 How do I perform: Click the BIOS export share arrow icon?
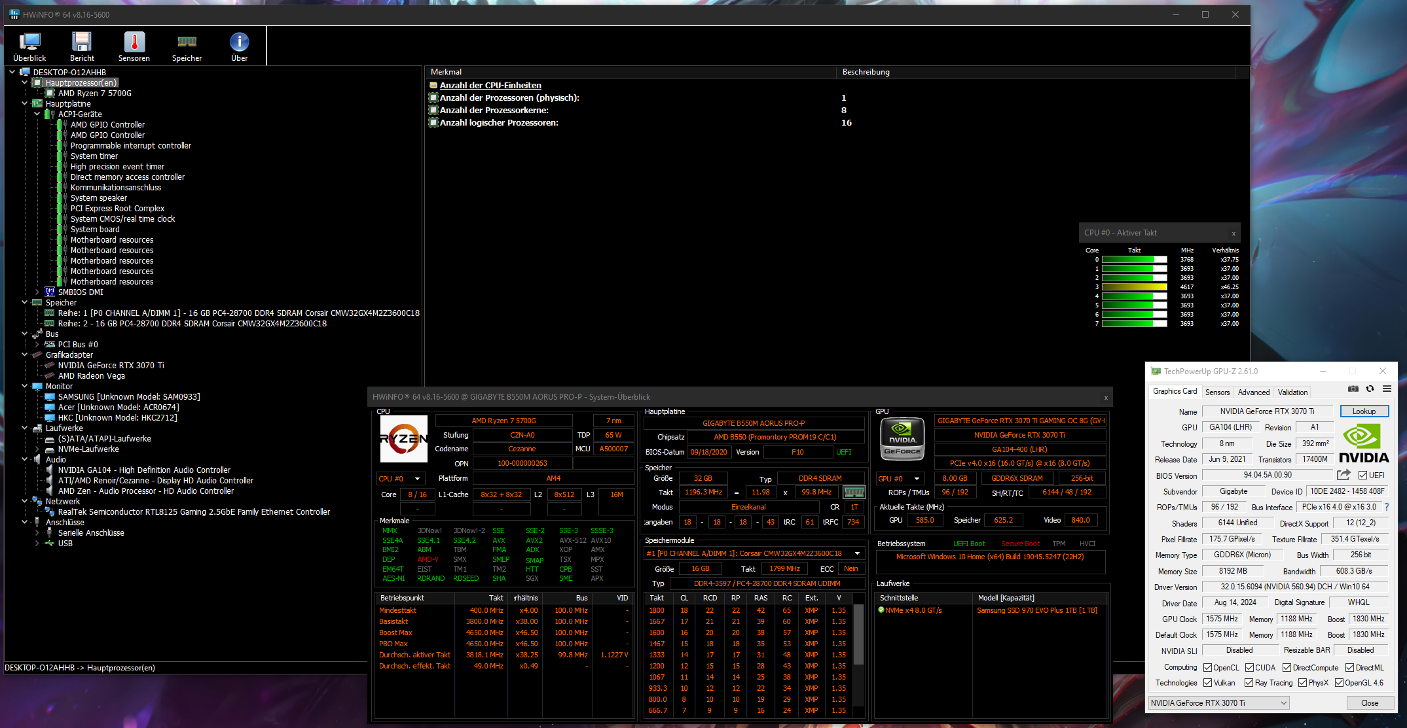pyautogui.click(x=1343, y=475)
